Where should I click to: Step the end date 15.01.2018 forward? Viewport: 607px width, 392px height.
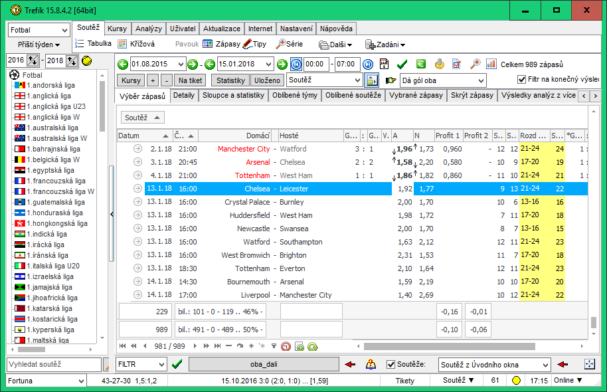click(282, 64)
